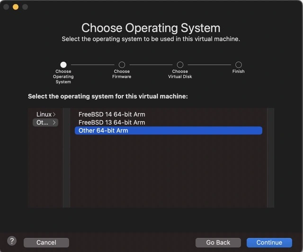Image resolution: width=303 pixels, height=252 pixels.
Task: Click the Choose Virtual Disk step circle
Action: click(180, 65)
